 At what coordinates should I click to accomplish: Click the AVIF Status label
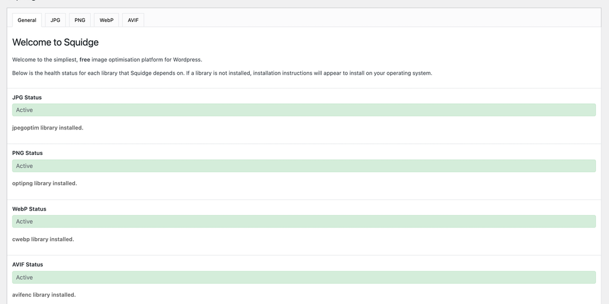[27, 265]
